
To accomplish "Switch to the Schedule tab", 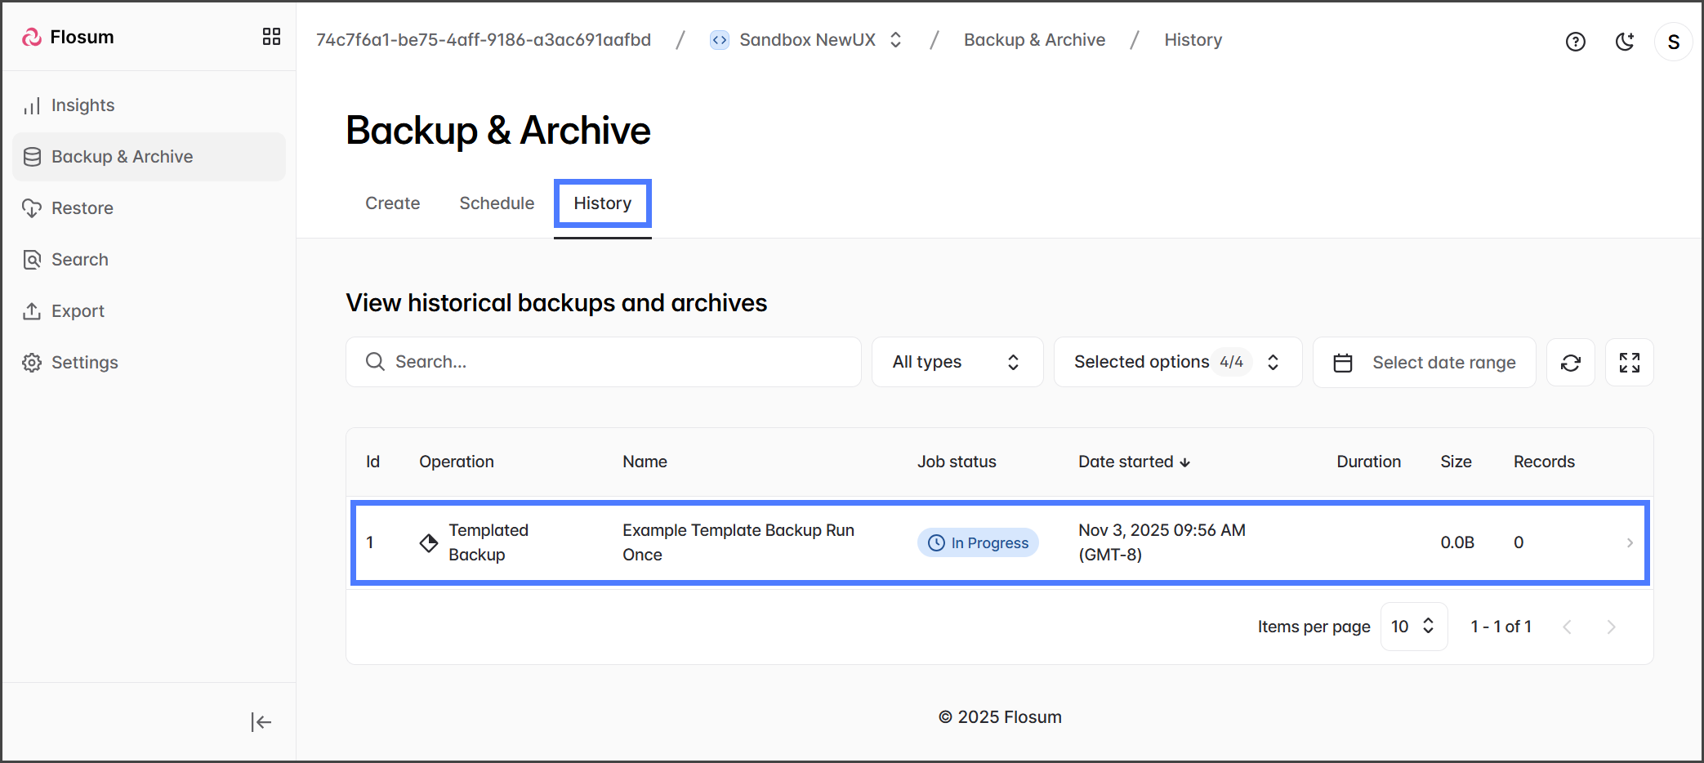I will coord(497,203).
